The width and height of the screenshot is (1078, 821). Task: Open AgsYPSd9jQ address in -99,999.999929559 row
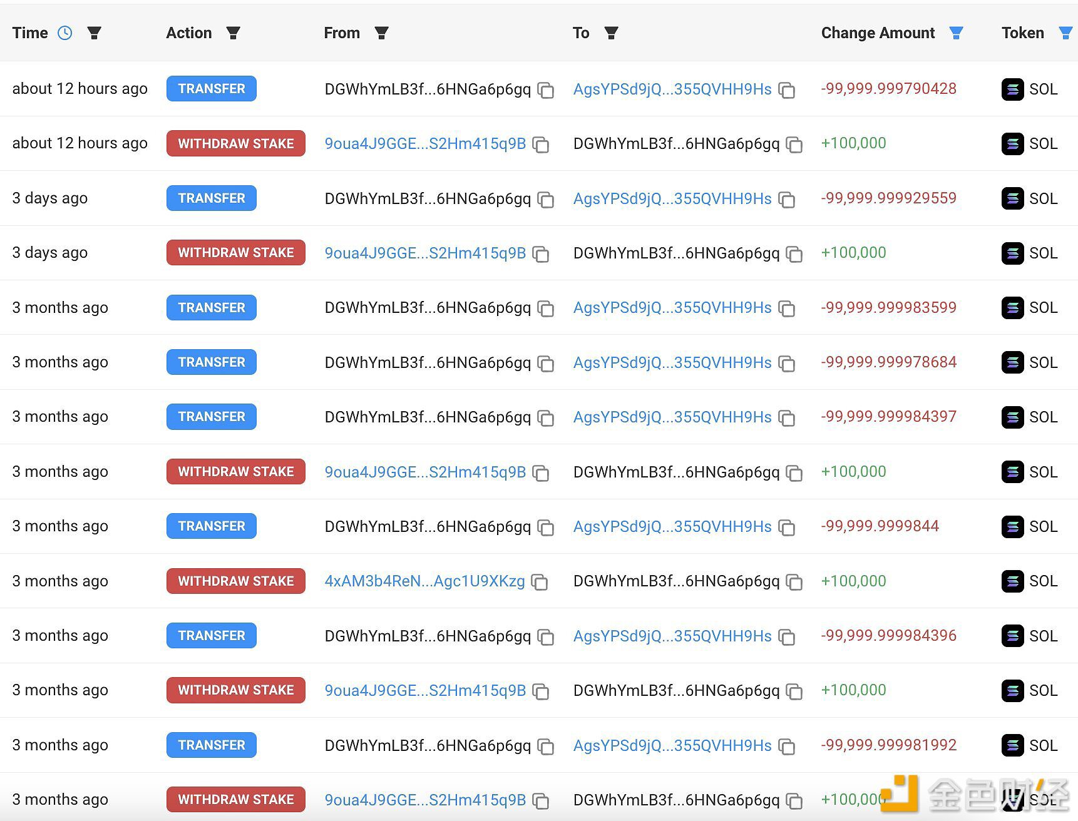click(x=672, y=198)
